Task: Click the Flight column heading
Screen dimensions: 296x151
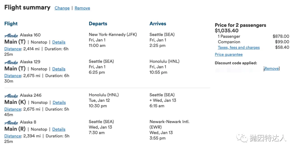Action: [11, 24]
